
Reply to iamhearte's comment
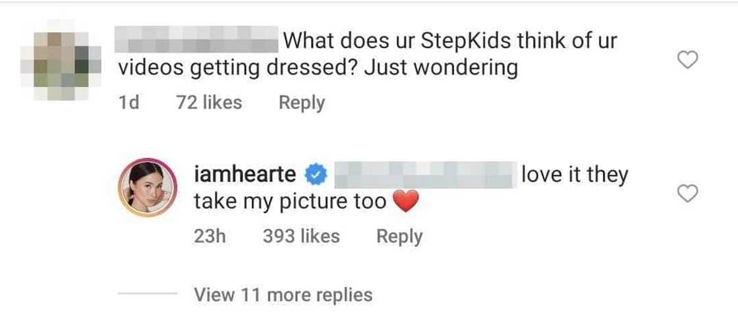coord(399,236)
